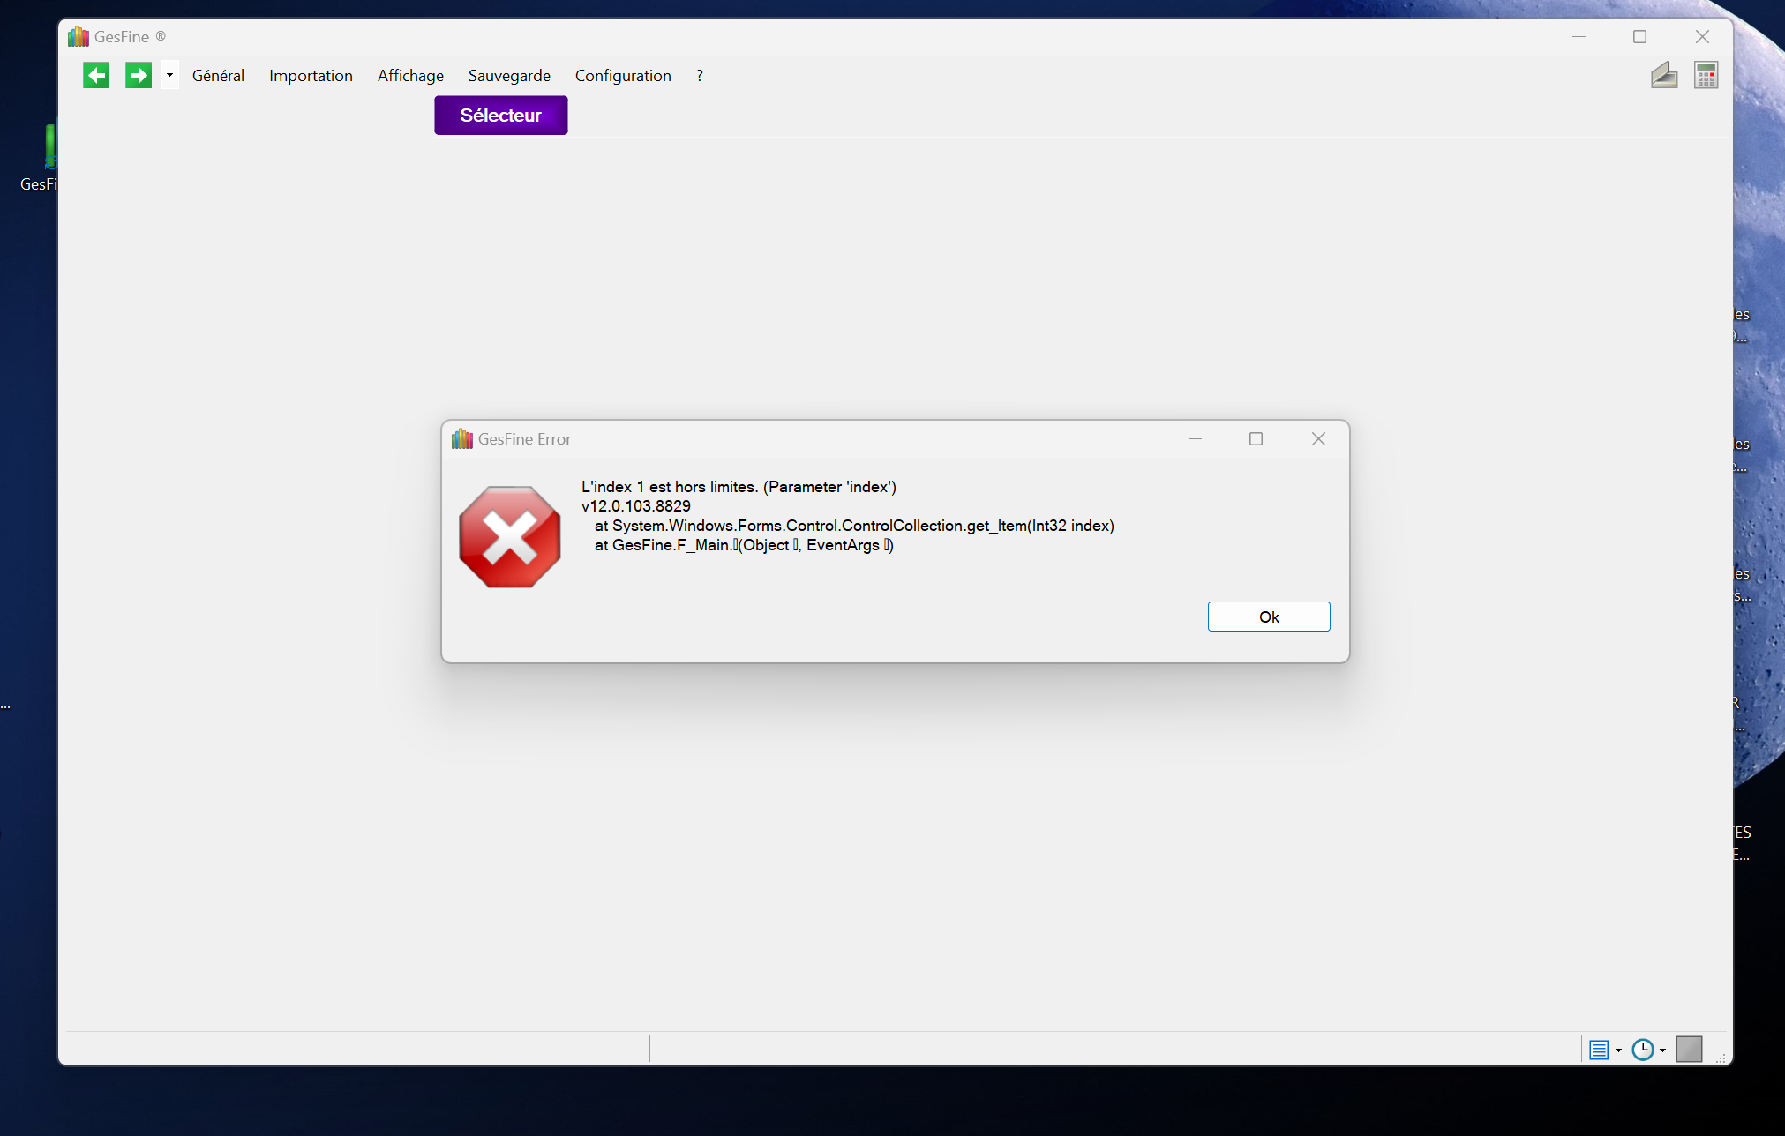The width and height of the screenshot is (1785, 1136).
Task: Open the scanner tool icon
Action: click(x=1663, y=76)
